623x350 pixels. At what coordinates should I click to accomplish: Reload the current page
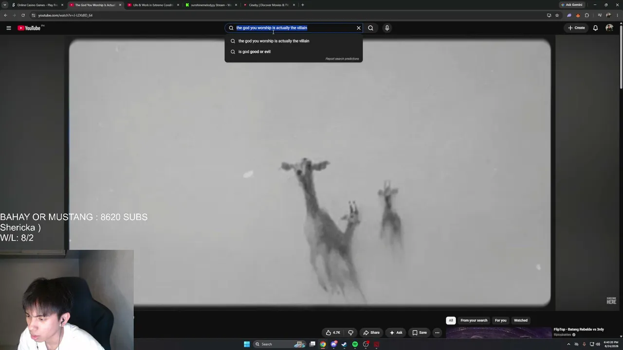pyautogui.click(x=23, y=15)
